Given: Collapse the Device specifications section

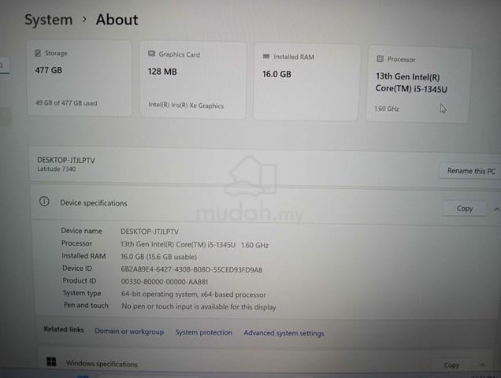Looking at the screenshot, I should tap(496, 209).
